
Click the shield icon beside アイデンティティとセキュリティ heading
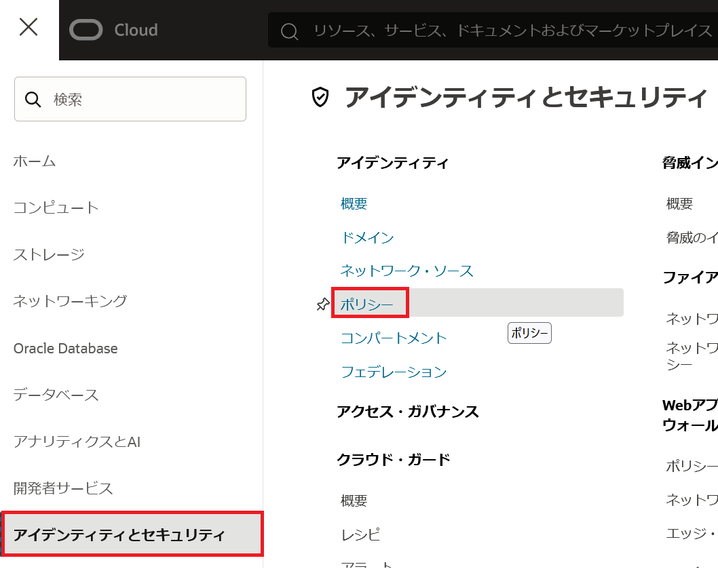click(x=320, y=98)
